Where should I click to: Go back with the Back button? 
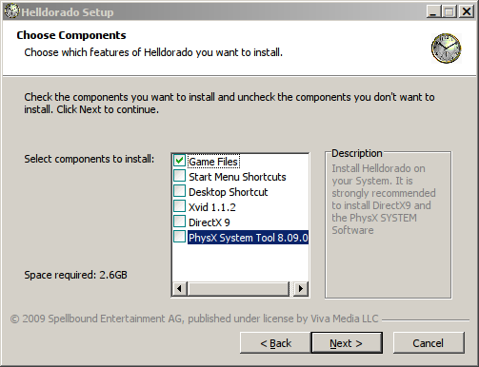pos(275,342)
